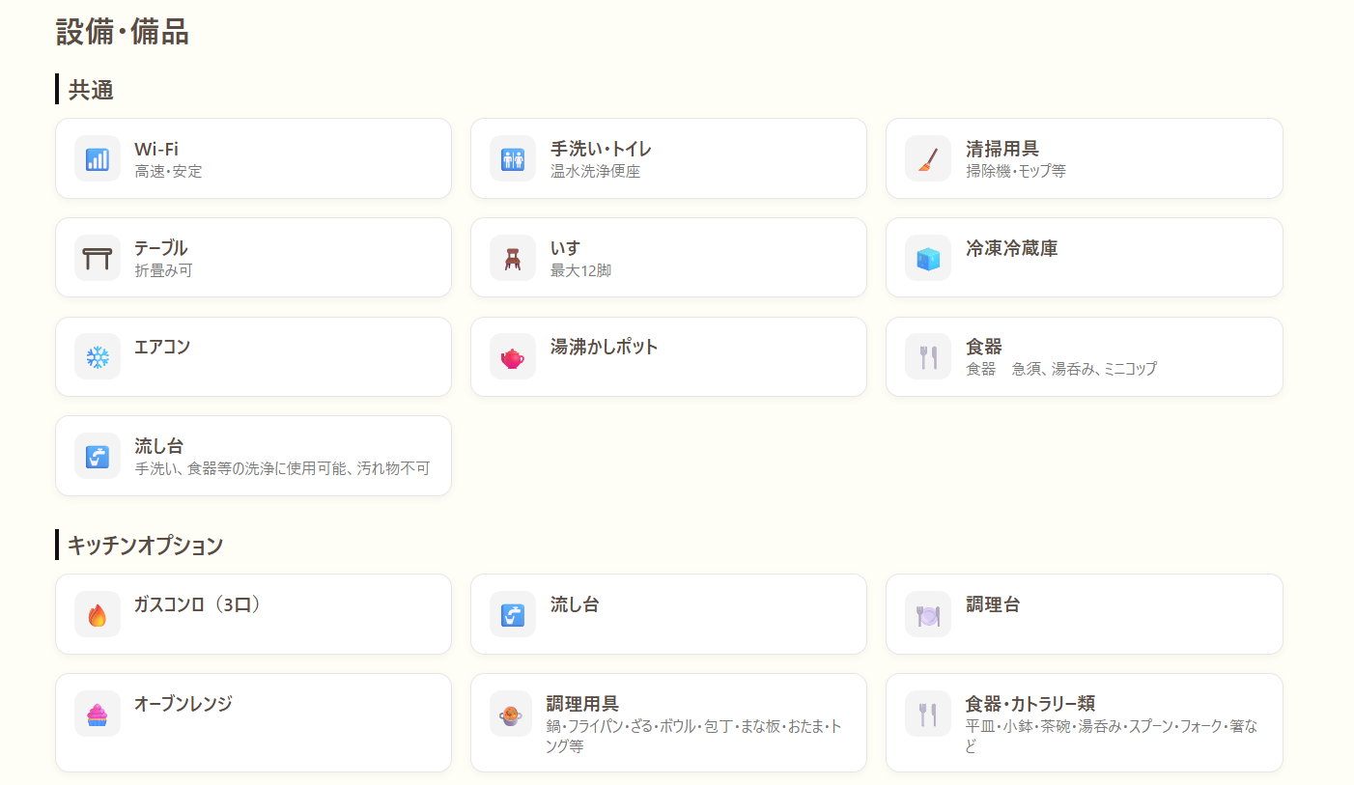The image size is (1354, 785).
Task: Click the cooking pot icon for 調理用具
Action: [513, 715]
